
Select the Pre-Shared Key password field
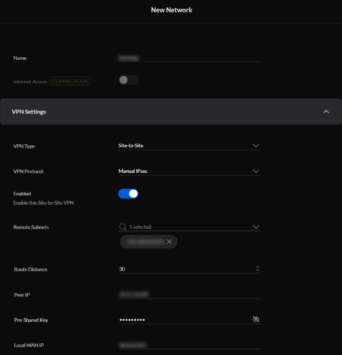(x=184, y=320)
